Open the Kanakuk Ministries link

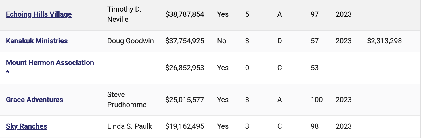tap(37, 41)
